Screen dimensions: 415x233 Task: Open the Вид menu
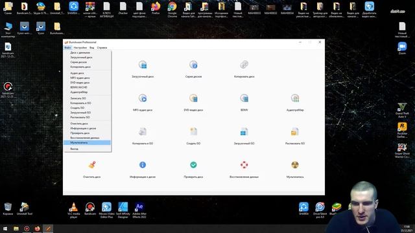(92, 47)
